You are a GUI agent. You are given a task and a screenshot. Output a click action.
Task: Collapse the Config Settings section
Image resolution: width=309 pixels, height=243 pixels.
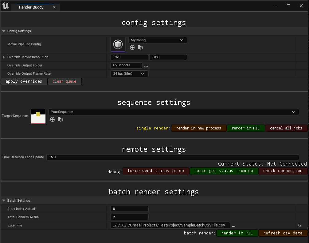point(4,31)
